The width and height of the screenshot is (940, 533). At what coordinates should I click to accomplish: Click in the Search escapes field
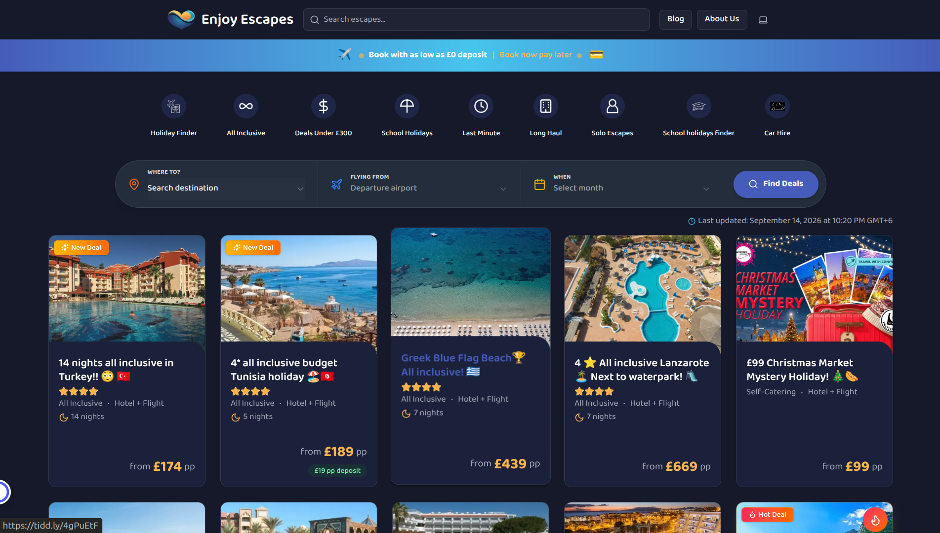point(476,19)
